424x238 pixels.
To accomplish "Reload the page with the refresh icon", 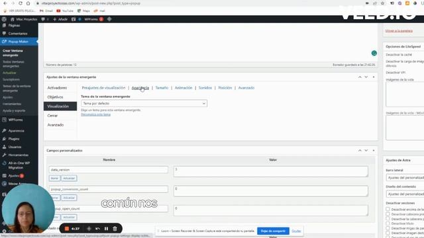I will tap(21, 3).
